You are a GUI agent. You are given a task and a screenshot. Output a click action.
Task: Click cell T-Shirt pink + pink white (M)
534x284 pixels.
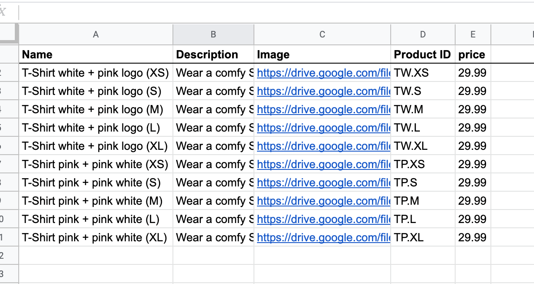[96, 201]
